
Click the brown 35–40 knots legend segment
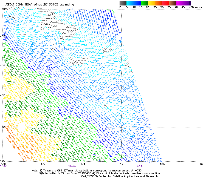point(173,3)
